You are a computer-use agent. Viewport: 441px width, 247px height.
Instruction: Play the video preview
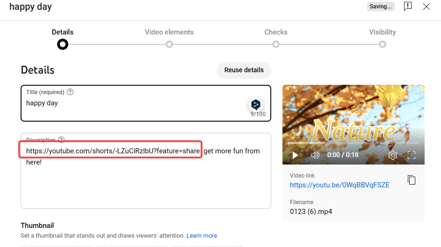tap(295, 155)
